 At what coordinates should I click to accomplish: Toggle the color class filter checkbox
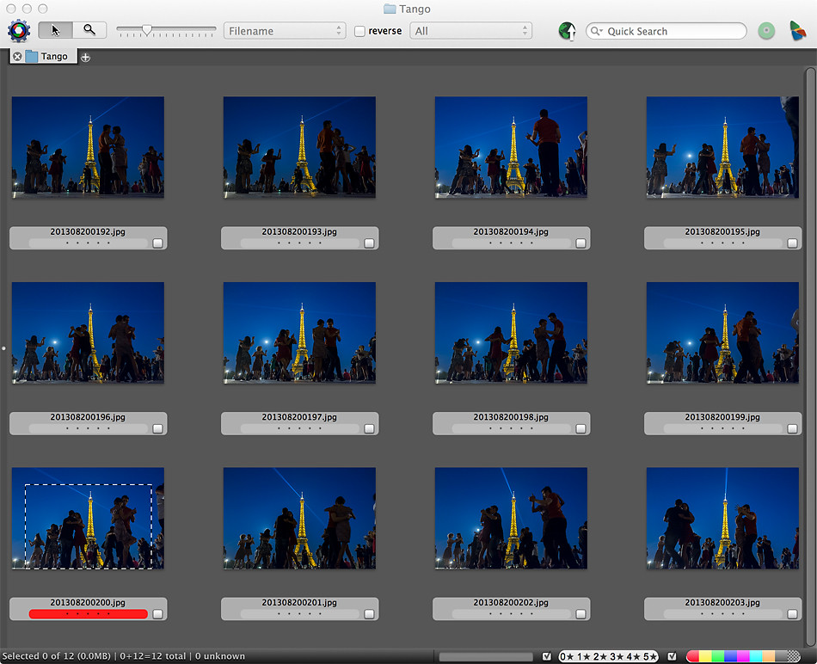click(673, 656)
